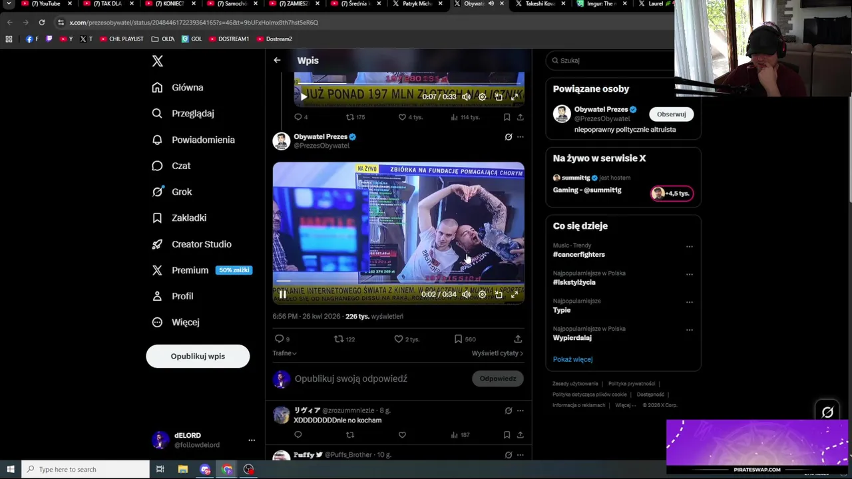
Task: Open Obywatel Prezes post Grok icon
Action: [509, 137]
